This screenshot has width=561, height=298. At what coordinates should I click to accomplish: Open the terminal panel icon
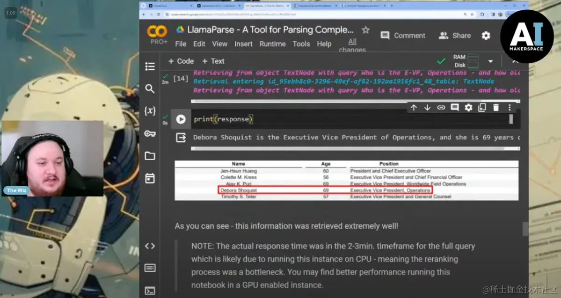click(150, 291)
